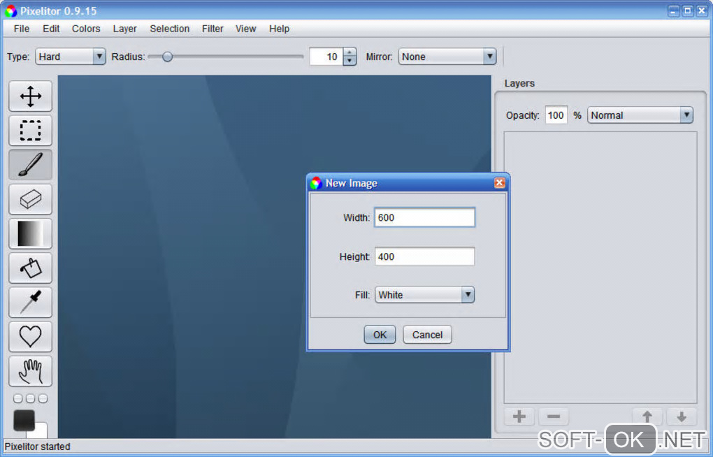
Task: Open the Layer menu
Action: pyautogui.click(x=124, y=29)
